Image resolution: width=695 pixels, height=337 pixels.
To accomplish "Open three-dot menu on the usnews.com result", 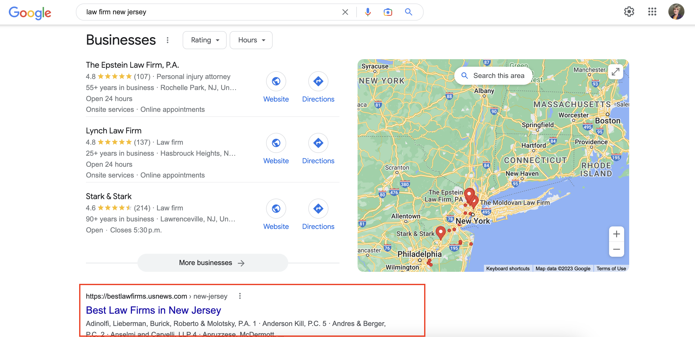I will pos(240,296).
